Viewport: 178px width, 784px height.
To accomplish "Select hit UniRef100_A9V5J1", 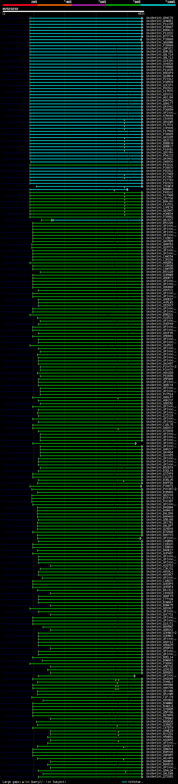I will pyautogui.click(x=160, y=290).
